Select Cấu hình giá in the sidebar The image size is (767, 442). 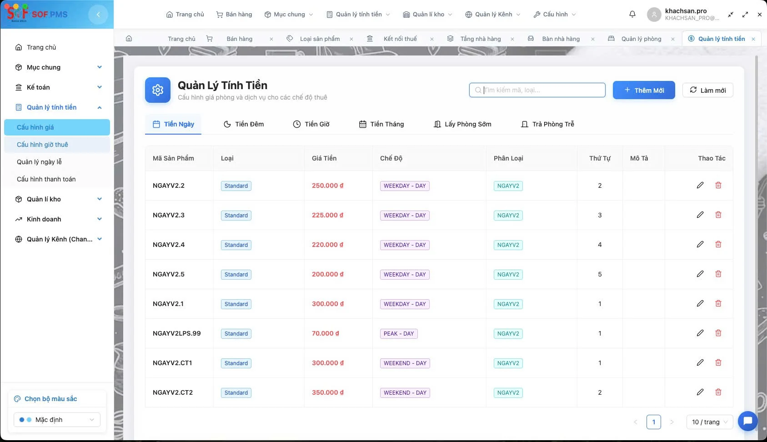coord(57,127)
